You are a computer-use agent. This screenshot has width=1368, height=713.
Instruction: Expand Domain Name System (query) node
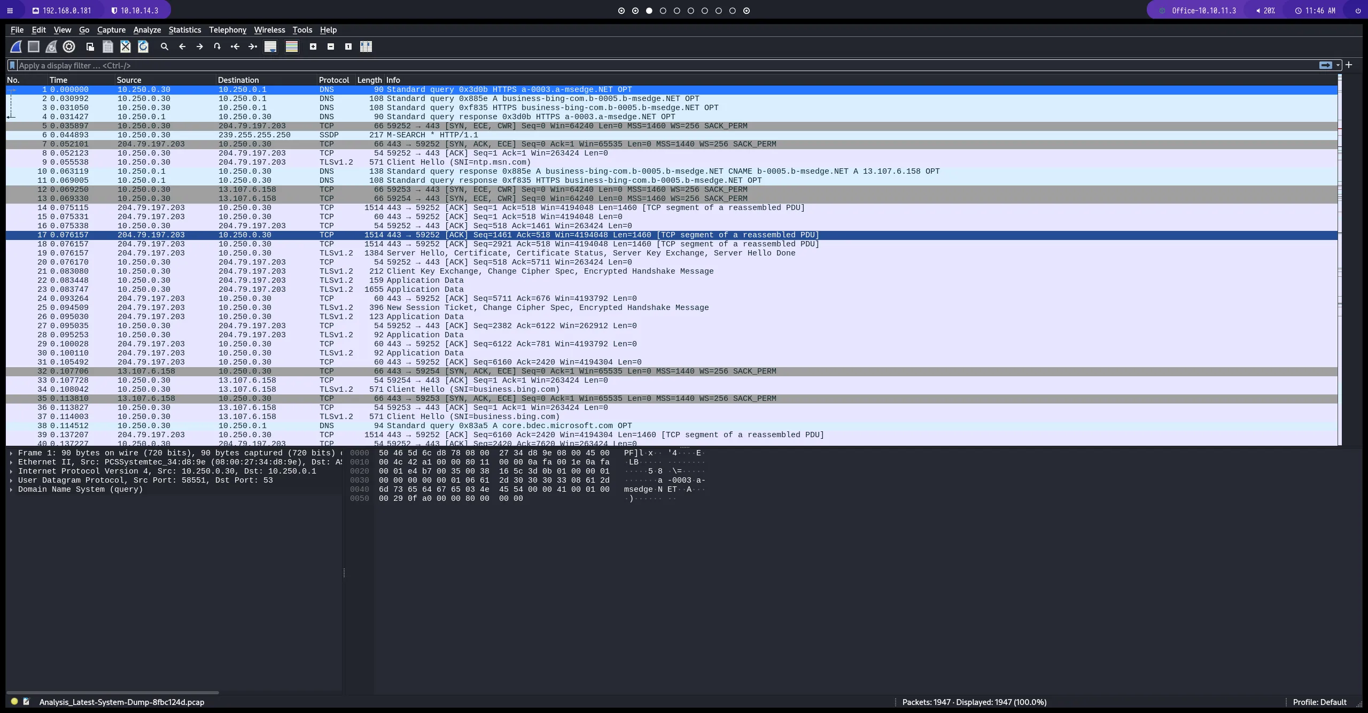pos(11,489)
